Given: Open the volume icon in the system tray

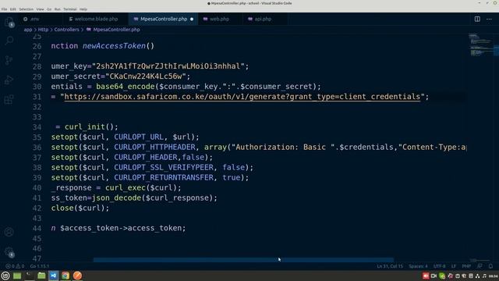Looking at the screenshot, I should pyautogui.click(x=484, y=276).
